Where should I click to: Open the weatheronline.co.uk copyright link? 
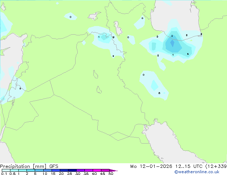[x=197, y=172]
